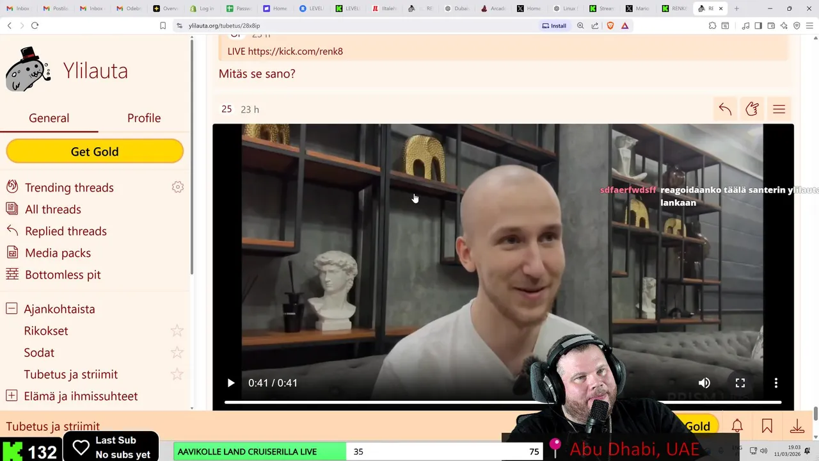Open the kick.com/renk8 link
Image resolution: width=819 pixels, height=461 pixels.
click(296, 51)
